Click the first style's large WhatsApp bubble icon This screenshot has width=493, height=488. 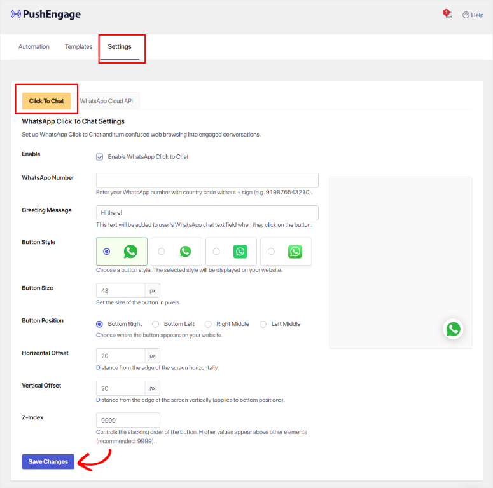pyautogui.click(x=130, y=252)
